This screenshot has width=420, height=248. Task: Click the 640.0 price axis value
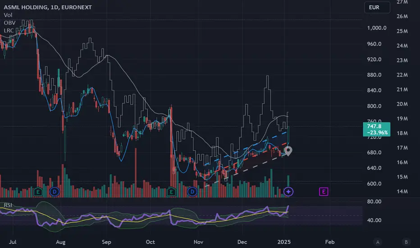click(374, 168)
